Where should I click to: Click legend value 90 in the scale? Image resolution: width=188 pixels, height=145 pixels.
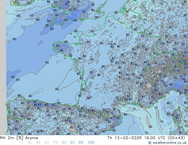pyautogui.click(x=64, y=143)
